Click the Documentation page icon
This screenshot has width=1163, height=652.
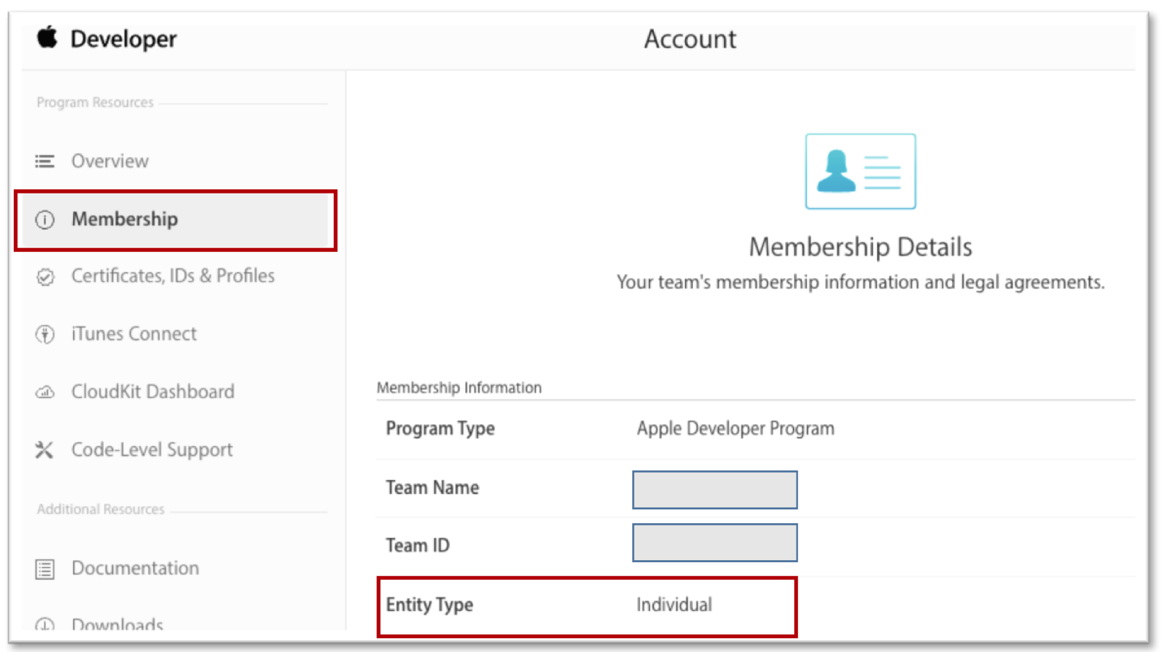45,569
